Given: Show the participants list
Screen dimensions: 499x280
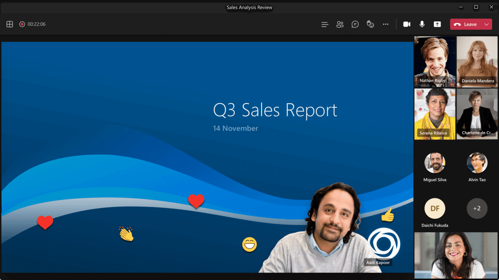Looking at the screenshot, I should 340,24.
